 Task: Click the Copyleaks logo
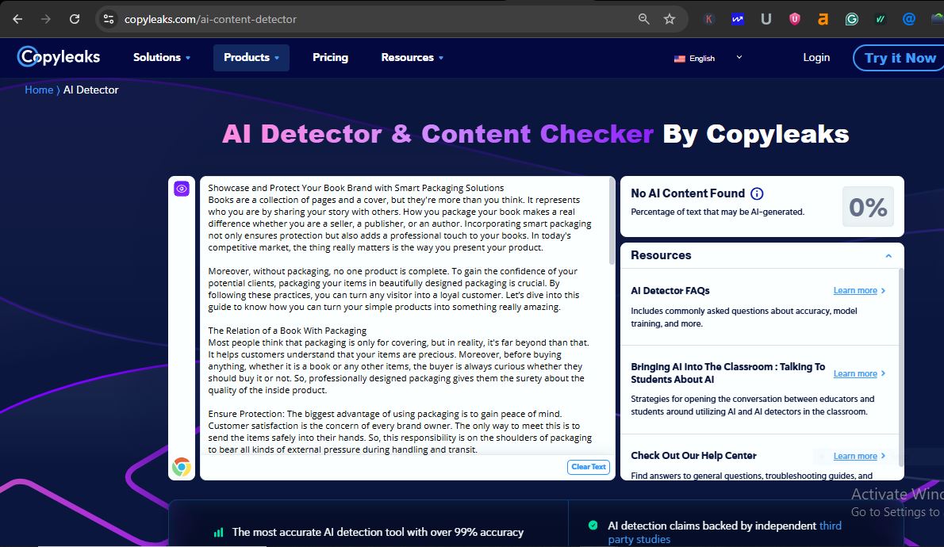tap(59, 57)
